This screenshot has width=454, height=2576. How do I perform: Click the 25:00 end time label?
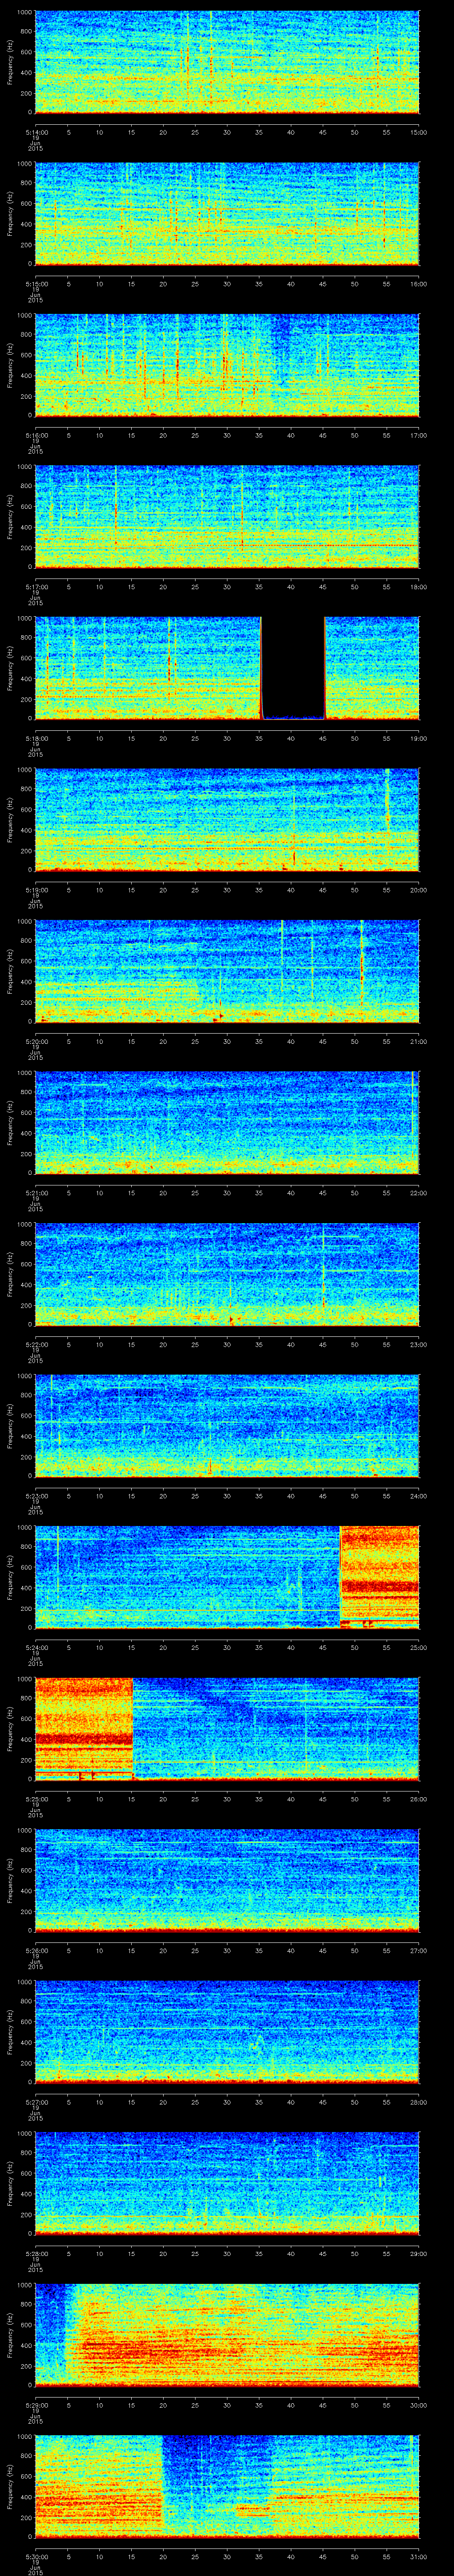coord(418,1647)
